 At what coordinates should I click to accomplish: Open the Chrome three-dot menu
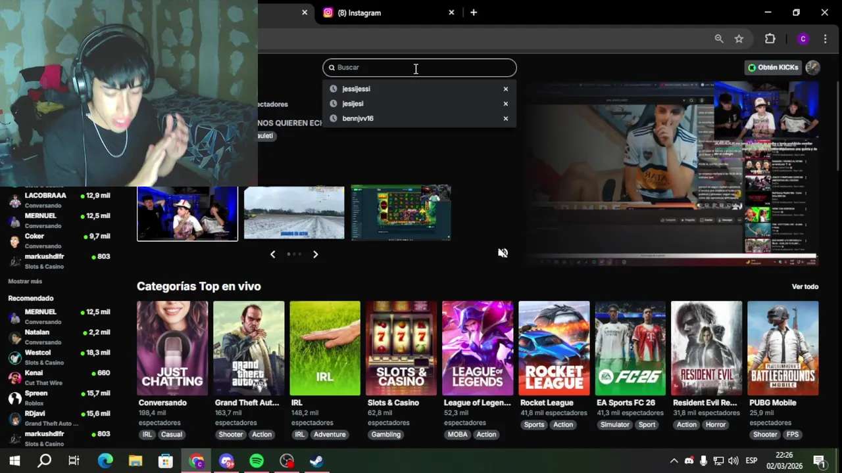825,39
